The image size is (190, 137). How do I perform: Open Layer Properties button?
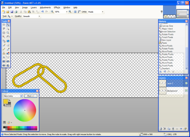click(185, 129)
